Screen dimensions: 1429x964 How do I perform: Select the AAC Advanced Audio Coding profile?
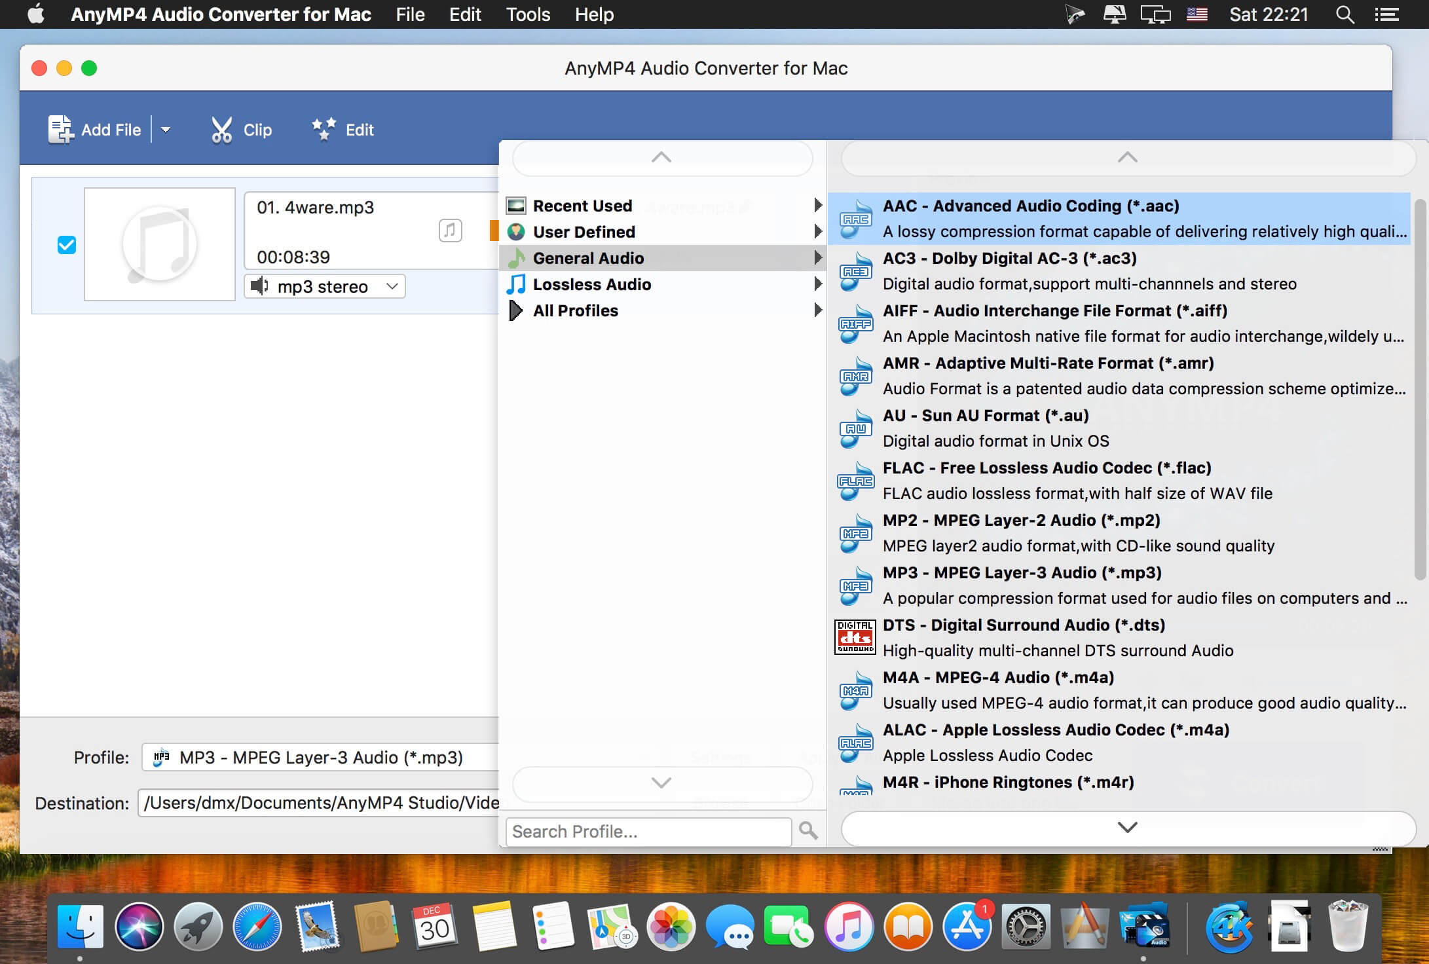coord(1031,206)
